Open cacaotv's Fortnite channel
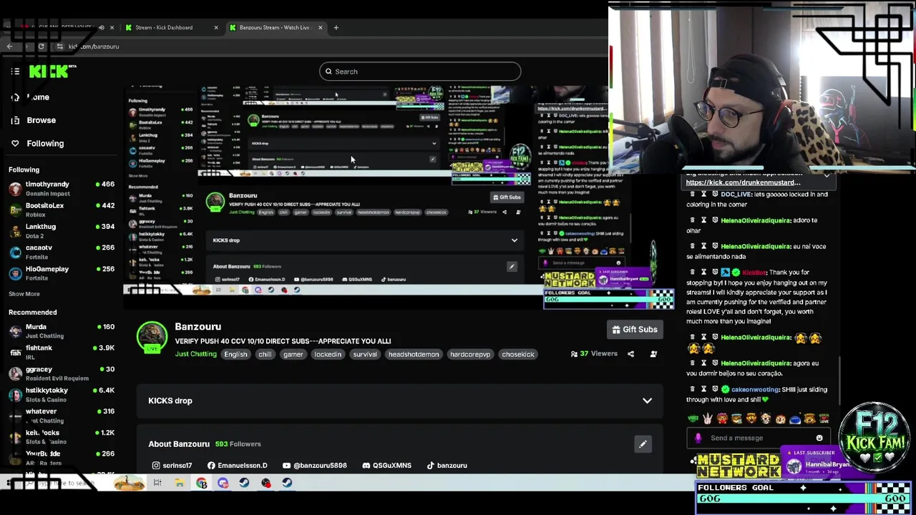Screen dimensions: 916x515 62,252
